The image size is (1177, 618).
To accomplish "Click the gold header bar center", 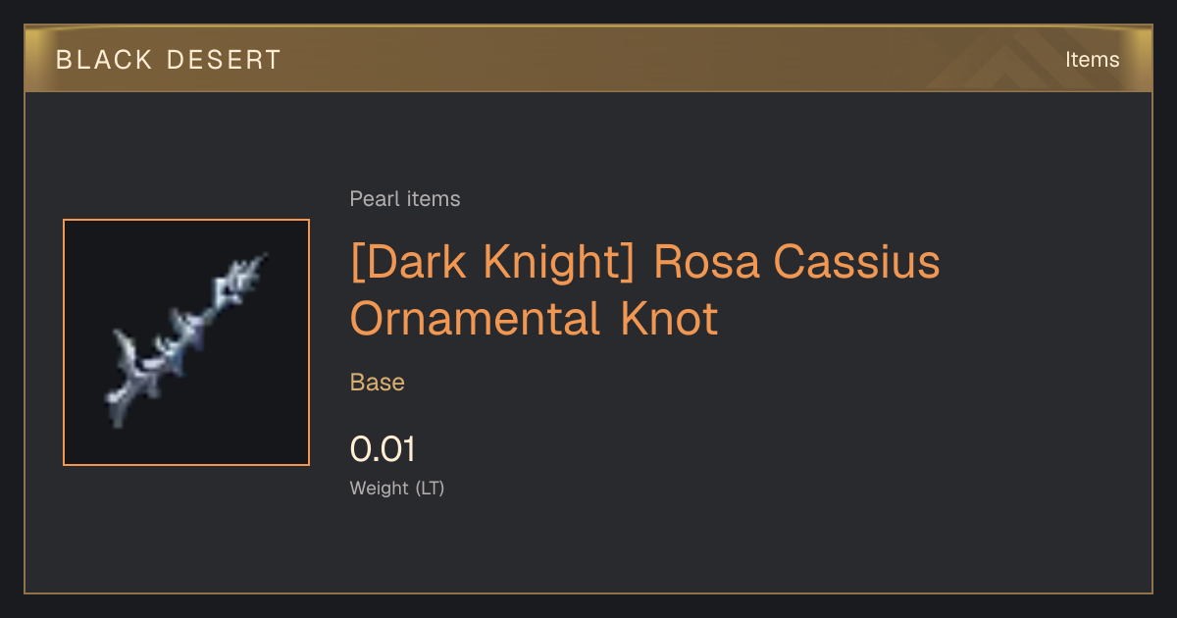I will (x=588, y=59).
